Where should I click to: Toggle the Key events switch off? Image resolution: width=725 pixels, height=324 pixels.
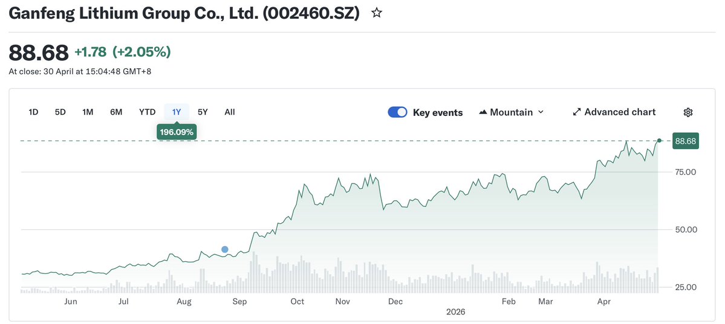coord(397,112)
